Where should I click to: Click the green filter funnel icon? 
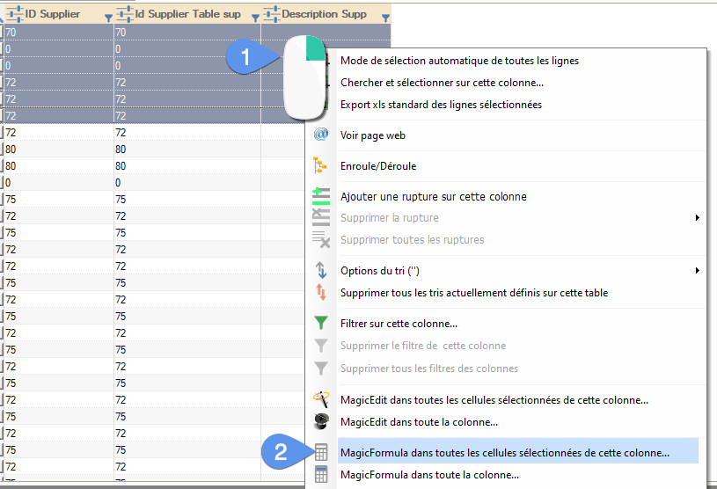click(x=321, y=323)
